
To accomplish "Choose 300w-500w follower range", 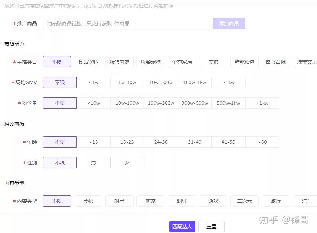I will tap(195, 103).
